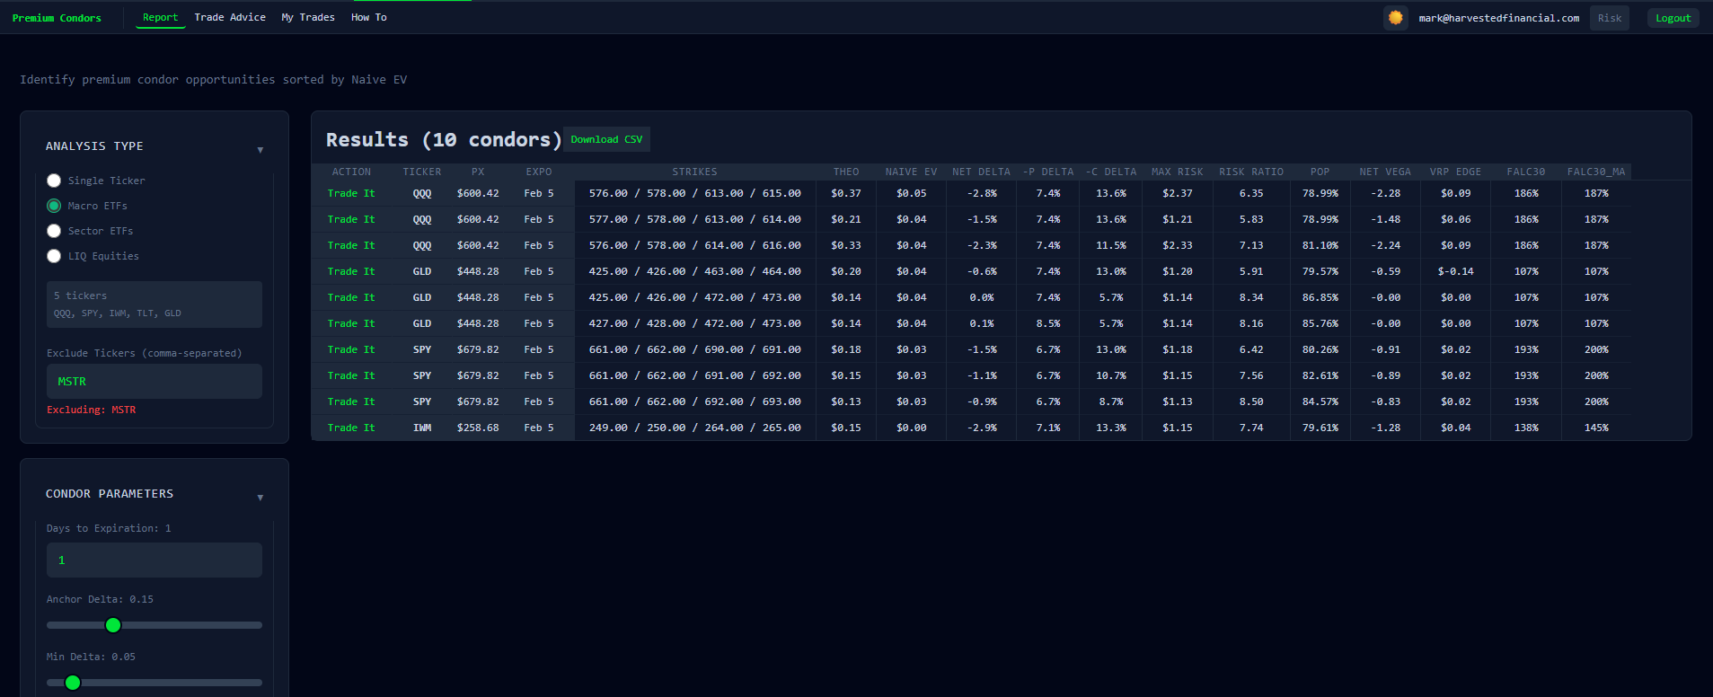Click the Premium Condors logo

pyautogui.click(x=57, y=18)
